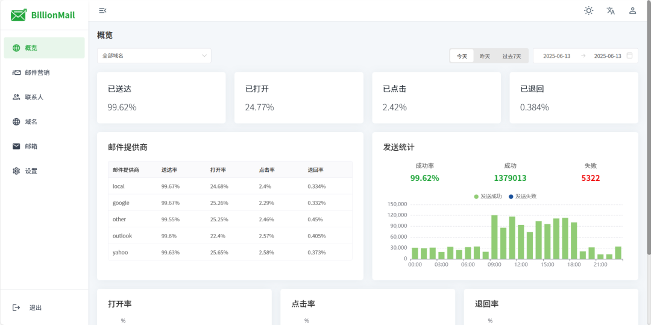This screenshot has width=651, height=325.
Task: Click the start date 2025-06-13 field
Action: click(556, 56)
